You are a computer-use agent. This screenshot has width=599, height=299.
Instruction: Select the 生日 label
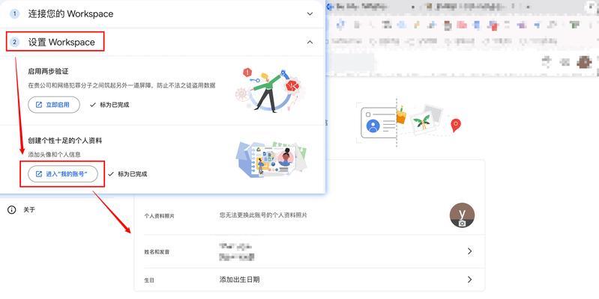tap(149, 280)
